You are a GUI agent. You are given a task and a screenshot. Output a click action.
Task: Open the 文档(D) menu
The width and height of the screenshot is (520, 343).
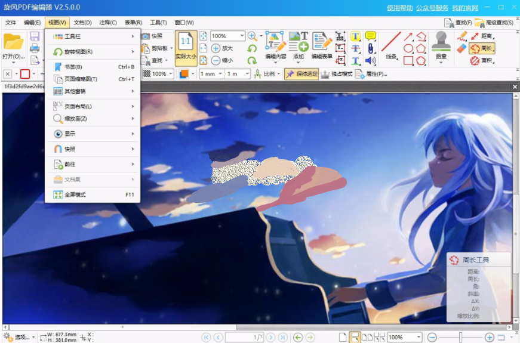82,23
